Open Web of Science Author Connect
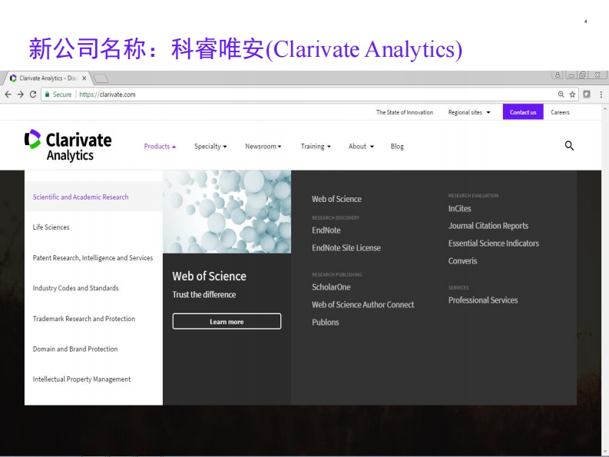 pos(362,305)
